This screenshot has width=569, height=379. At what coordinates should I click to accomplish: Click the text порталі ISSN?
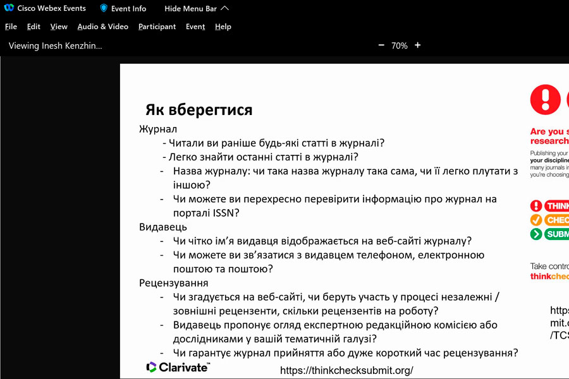[206, 213]
